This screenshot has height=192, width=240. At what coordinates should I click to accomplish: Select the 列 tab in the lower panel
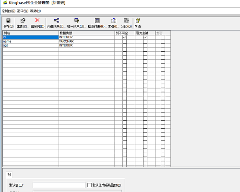click(x=9, y=175)
